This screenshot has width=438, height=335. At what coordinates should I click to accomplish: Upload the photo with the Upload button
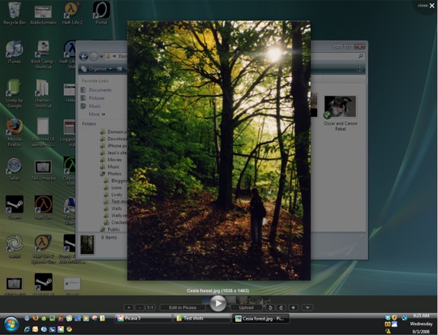tap(246, 307)
